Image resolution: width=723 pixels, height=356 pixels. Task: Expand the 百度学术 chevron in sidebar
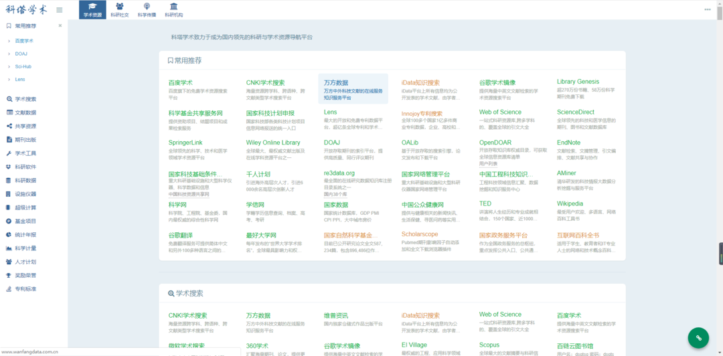(x=9, y=41)
